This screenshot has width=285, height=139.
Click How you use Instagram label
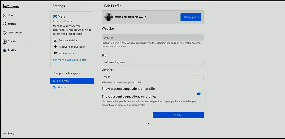click(x=66, y=73)
